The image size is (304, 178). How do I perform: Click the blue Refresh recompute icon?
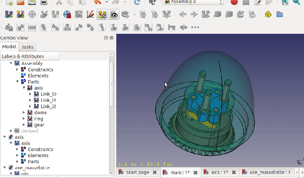[x=137, y=2]
